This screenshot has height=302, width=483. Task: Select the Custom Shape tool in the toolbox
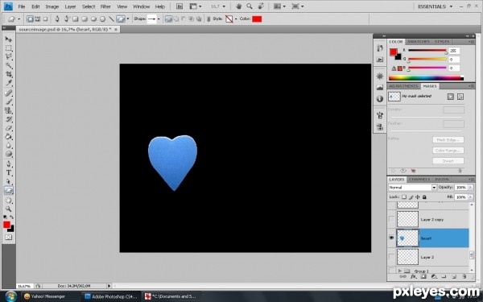(x=9, y=190)
